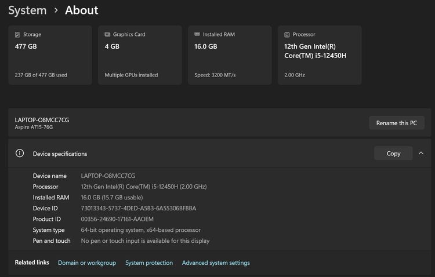Go back to System in breadcrumb
The height and width of the screenshot is (277, 435).
coord(27,10)
